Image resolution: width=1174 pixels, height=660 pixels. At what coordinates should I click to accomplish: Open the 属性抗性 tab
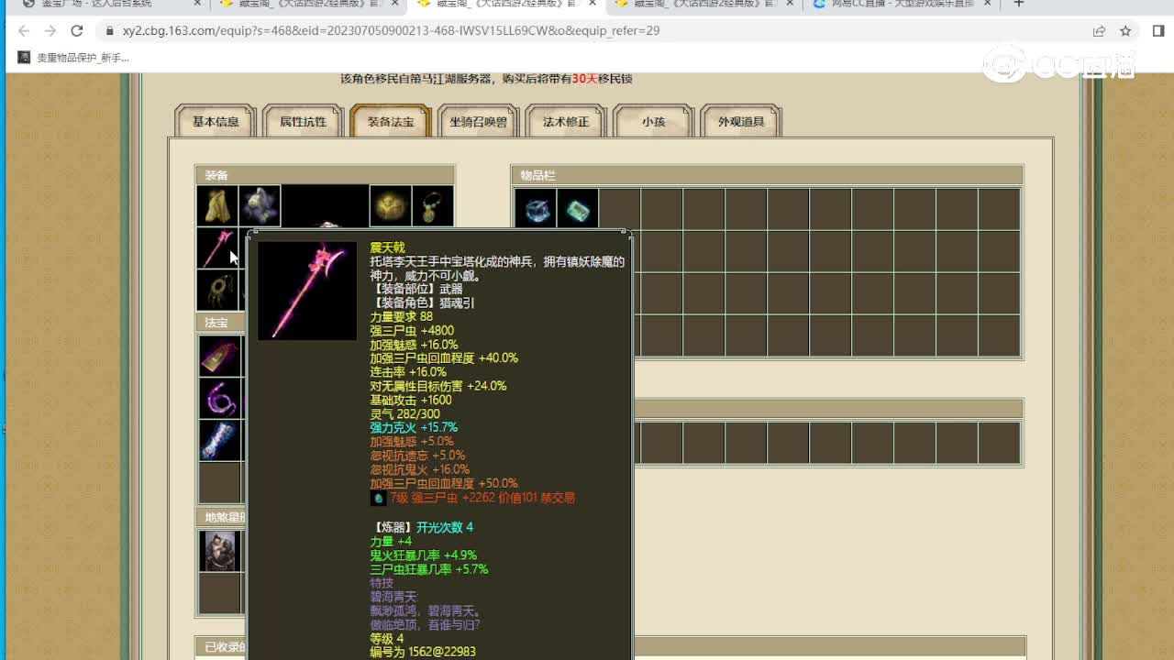point(303,122)
